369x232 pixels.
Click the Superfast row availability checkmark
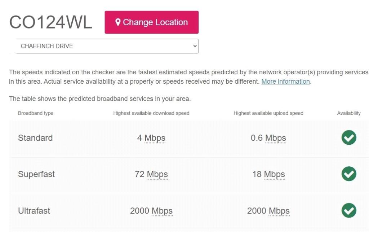pos(348,174)
